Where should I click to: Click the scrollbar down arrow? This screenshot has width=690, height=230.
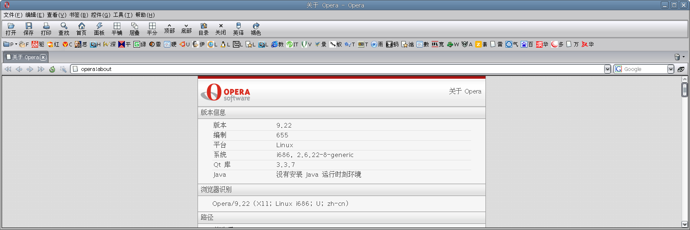[685, 224]
